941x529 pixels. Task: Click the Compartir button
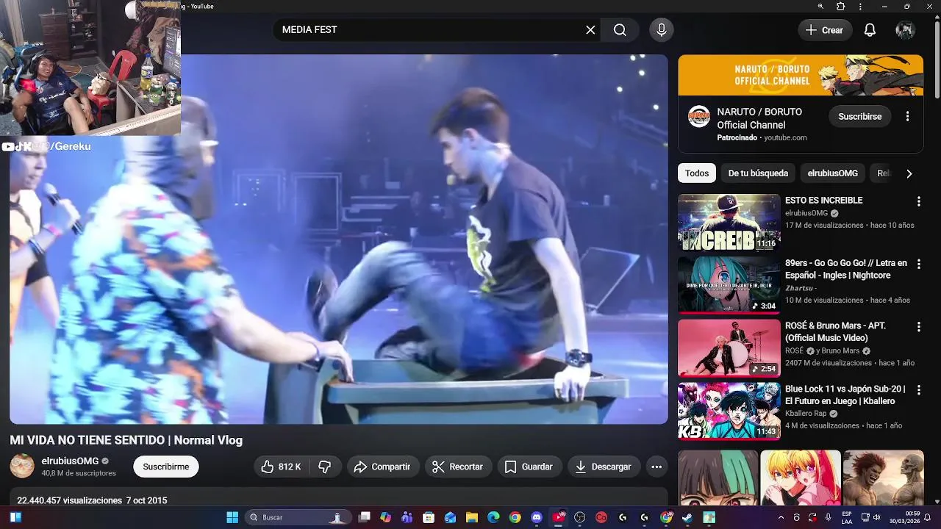point(382,467)
